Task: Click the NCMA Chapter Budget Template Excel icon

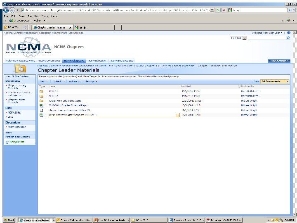Action: click(42, 115)
